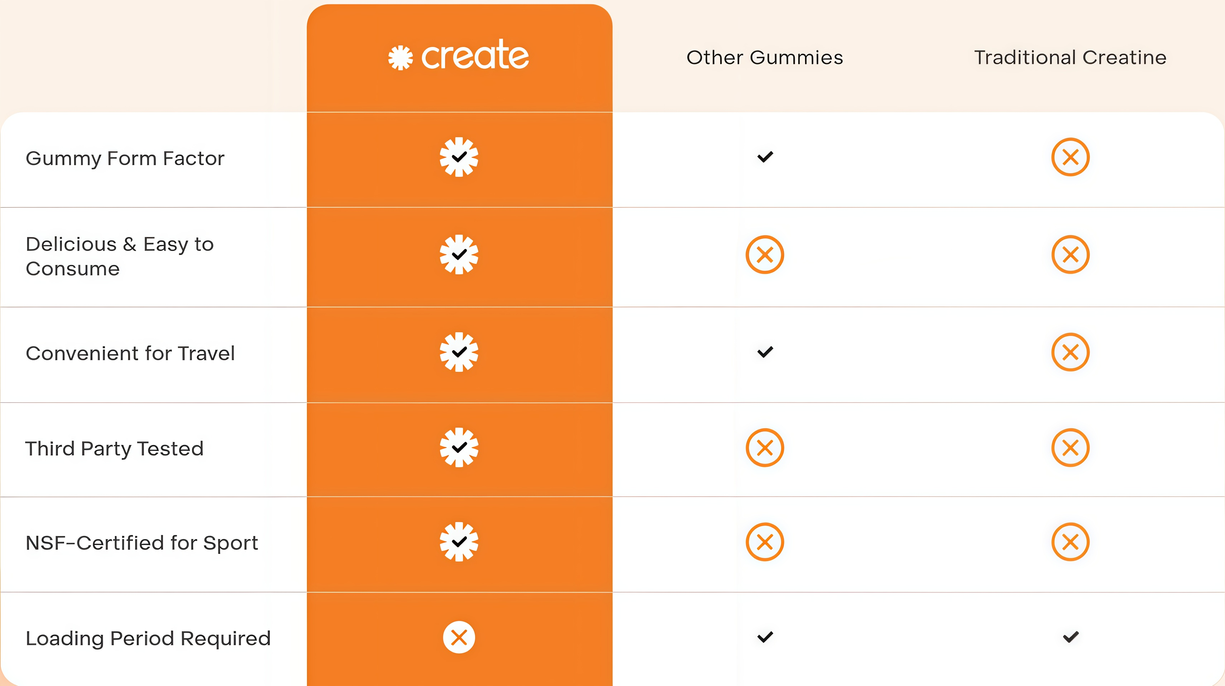Click Traditional Creatine X for Convenient for Travel
Image resolution: width=1225 pixels, height=686 pixels.
(x=1071, y=352)
